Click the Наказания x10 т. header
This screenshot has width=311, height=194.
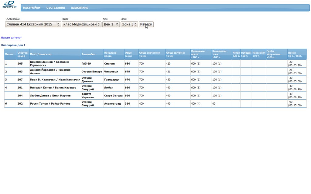click(x=259, y=54)
